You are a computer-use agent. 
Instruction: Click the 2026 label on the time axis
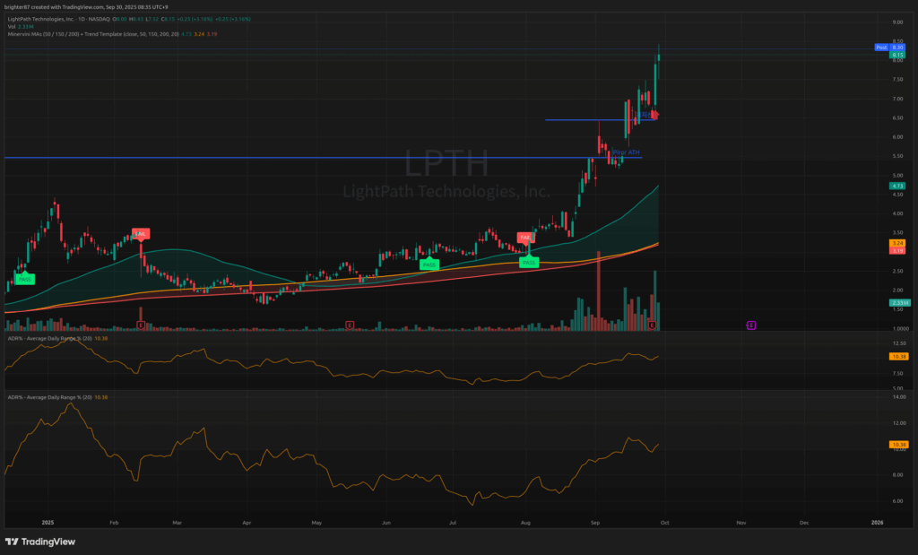pyautogui.click(x=877, y=522)
